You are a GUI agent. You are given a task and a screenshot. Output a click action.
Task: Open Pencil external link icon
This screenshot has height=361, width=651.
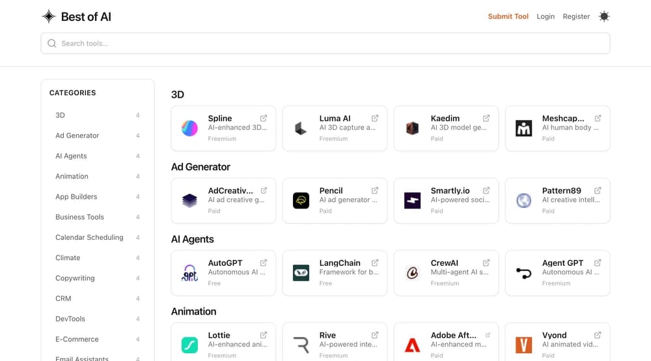[x=375, y=191]
